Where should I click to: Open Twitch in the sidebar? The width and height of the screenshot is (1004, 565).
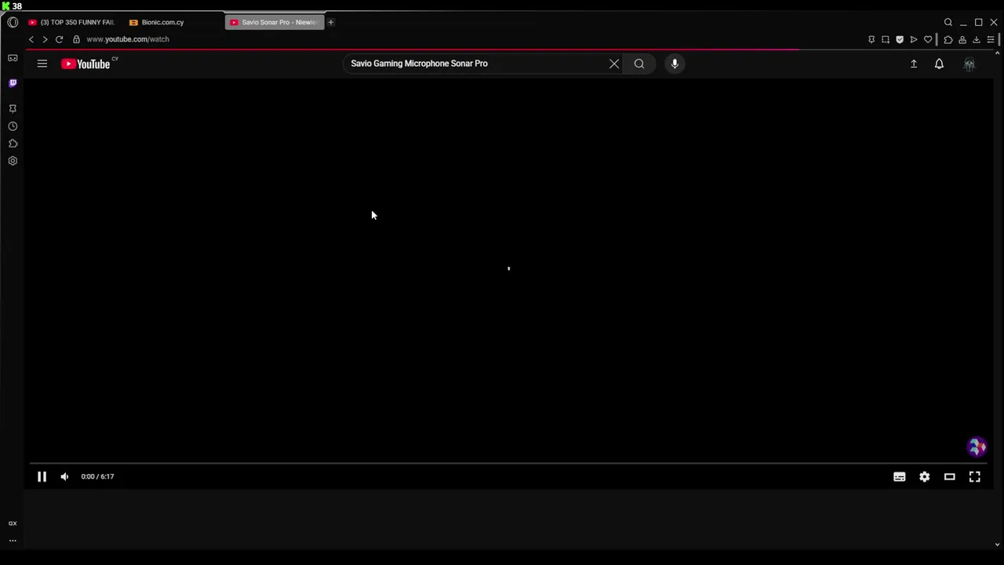[13, 83]
